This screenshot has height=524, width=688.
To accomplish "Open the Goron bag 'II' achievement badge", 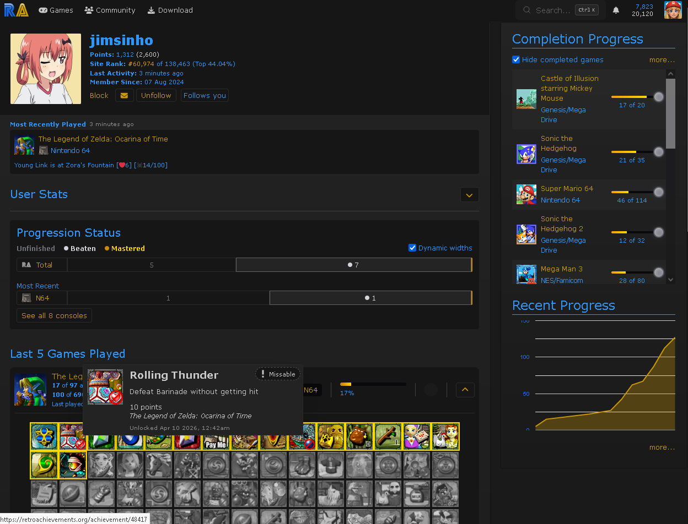I will click(x=359, y=436).
